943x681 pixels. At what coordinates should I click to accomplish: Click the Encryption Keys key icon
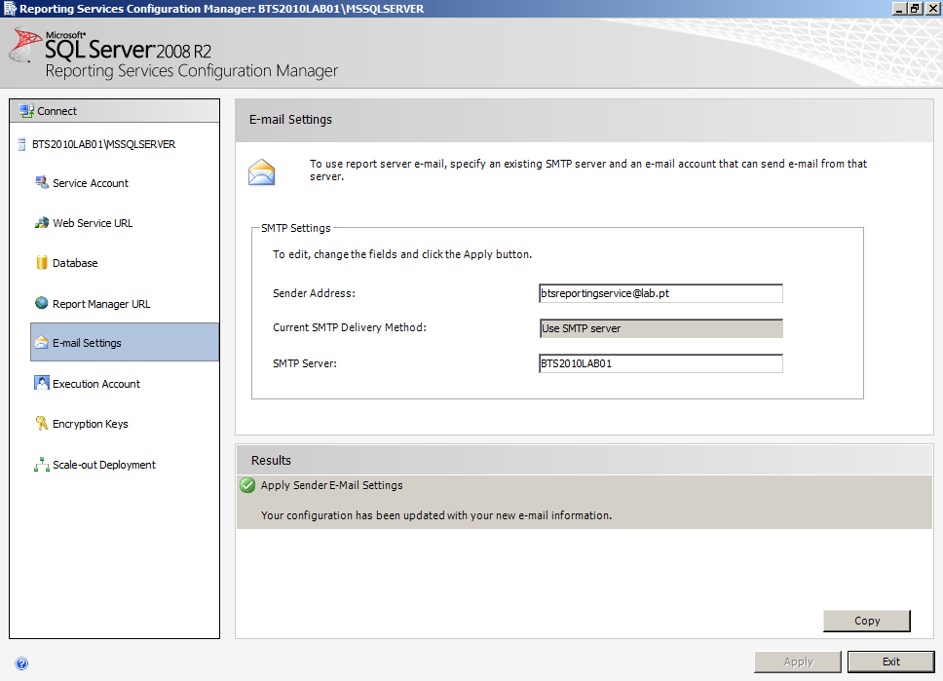[42, 424]
